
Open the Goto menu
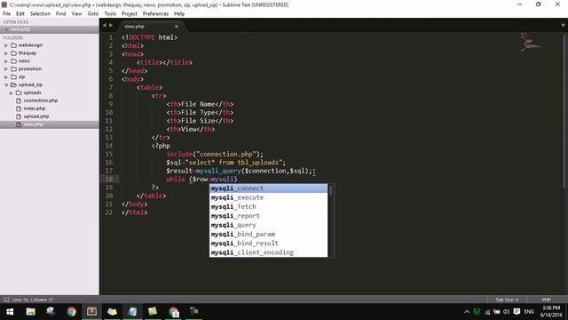point(92,14)
